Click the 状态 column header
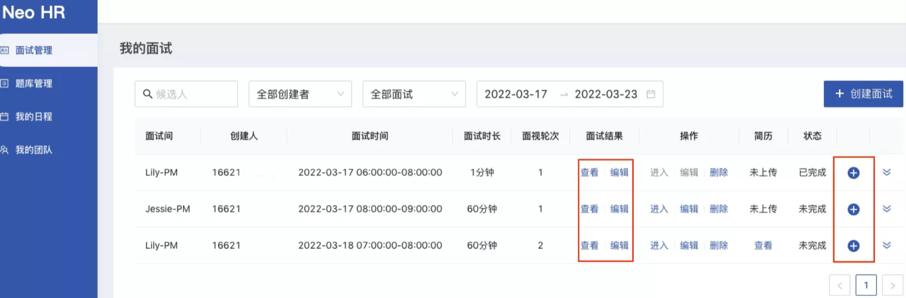 (x=813, y=136)
